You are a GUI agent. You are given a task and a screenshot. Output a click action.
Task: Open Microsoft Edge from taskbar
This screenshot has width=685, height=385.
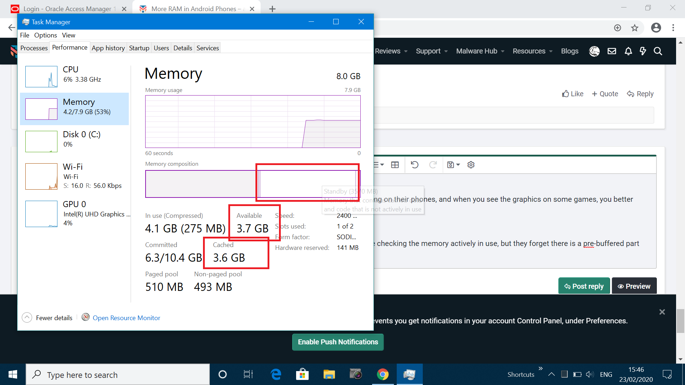coord(276,374)
